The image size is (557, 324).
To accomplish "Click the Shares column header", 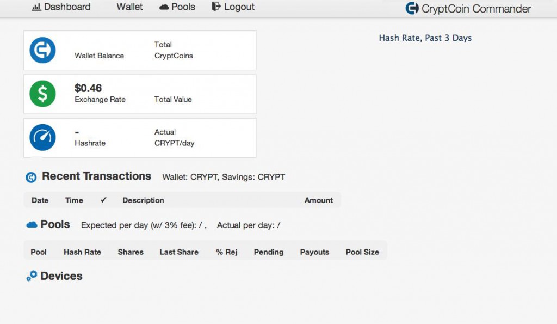I will 131,252.
